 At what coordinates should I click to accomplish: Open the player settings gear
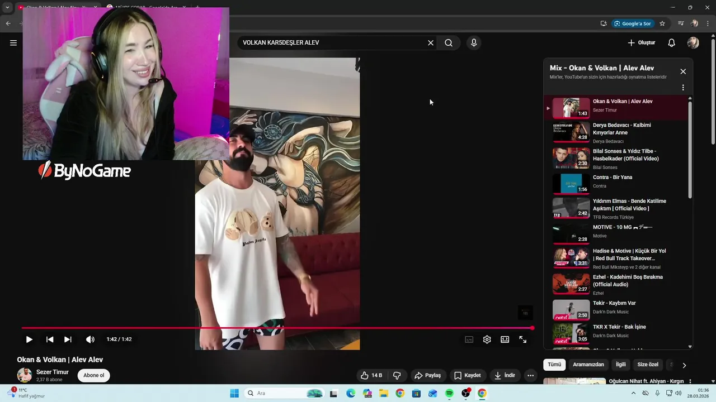487,339
